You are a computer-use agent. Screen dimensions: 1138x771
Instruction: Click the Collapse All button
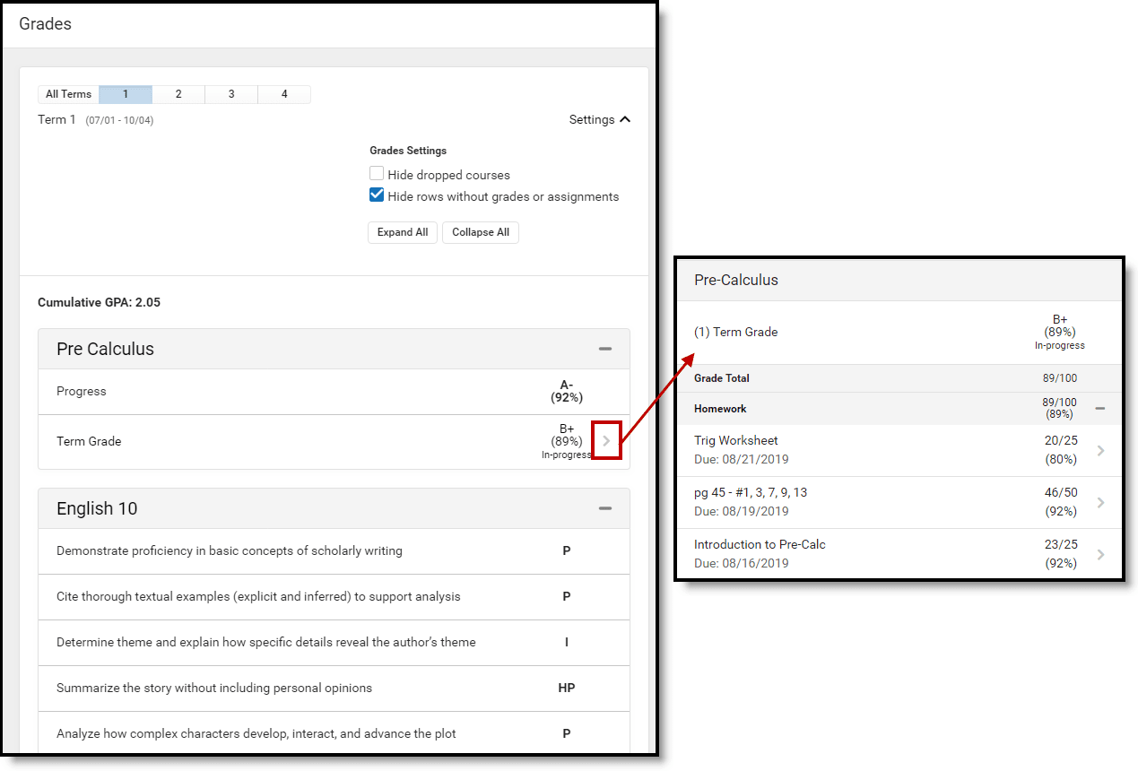pyautogui.click(x=480, y=232)
